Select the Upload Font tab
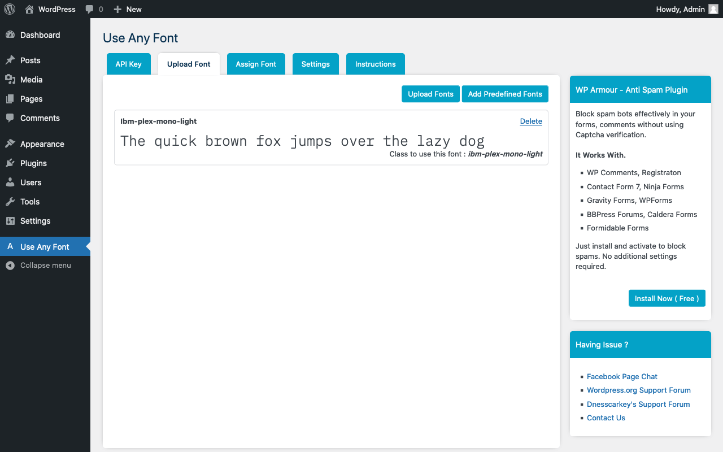The image size is (723, 452). 189,64
